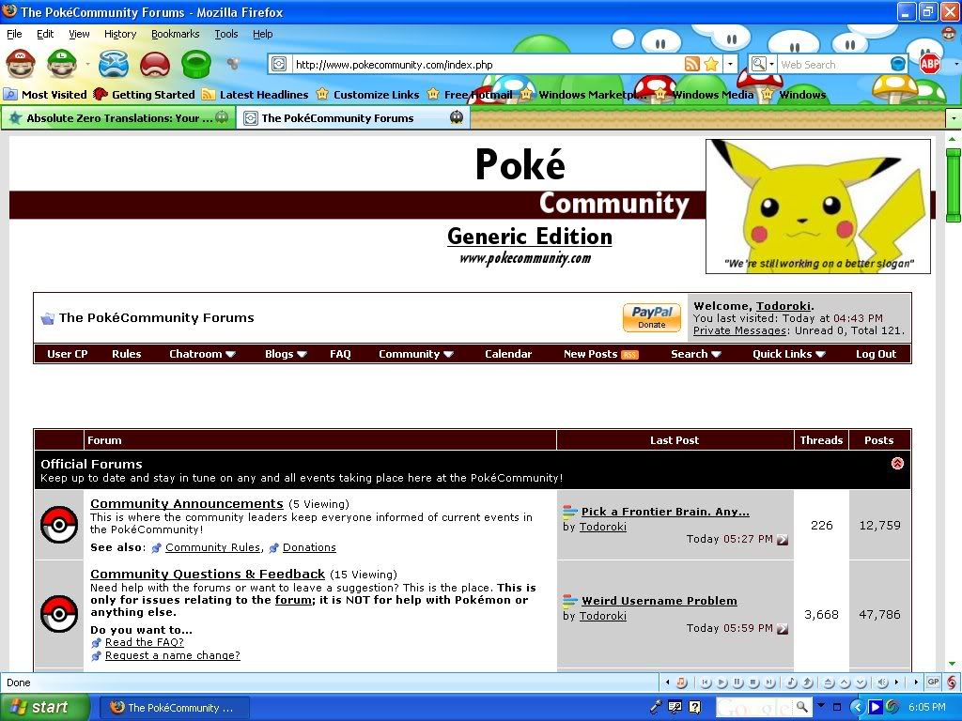The image size is (962, 721).
Task: Click FAQ in forum navbar
Action: coord(340,354)
